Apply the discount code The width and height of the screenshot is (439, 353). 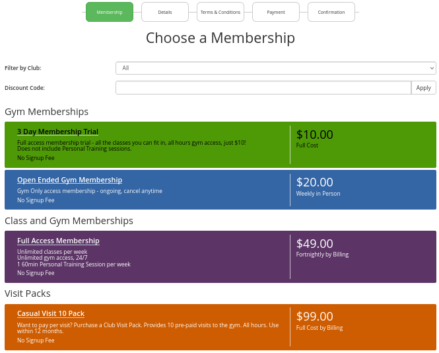coord(423,88)
